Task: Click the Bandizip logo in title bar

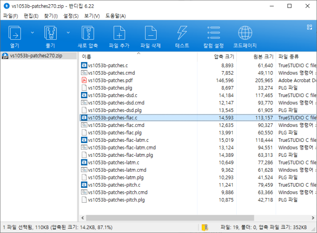Action: click(7, 6)
